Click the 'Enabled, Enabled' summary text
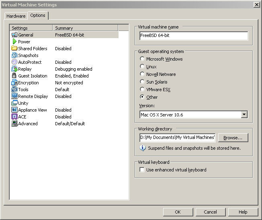Viewport: 262px width, 220px height. (72, 76)
